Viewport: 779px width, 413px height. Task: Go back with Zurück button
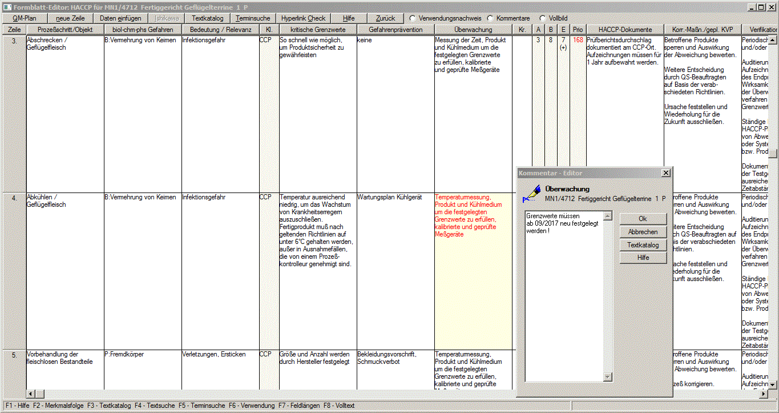tap(386, 18)
